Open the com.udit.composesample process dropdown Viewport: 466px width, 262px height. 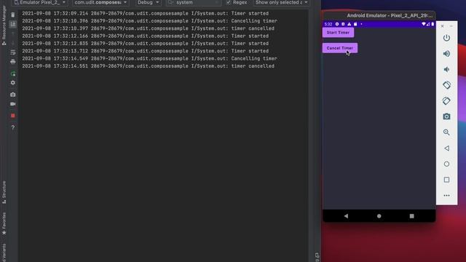(100, 2)
